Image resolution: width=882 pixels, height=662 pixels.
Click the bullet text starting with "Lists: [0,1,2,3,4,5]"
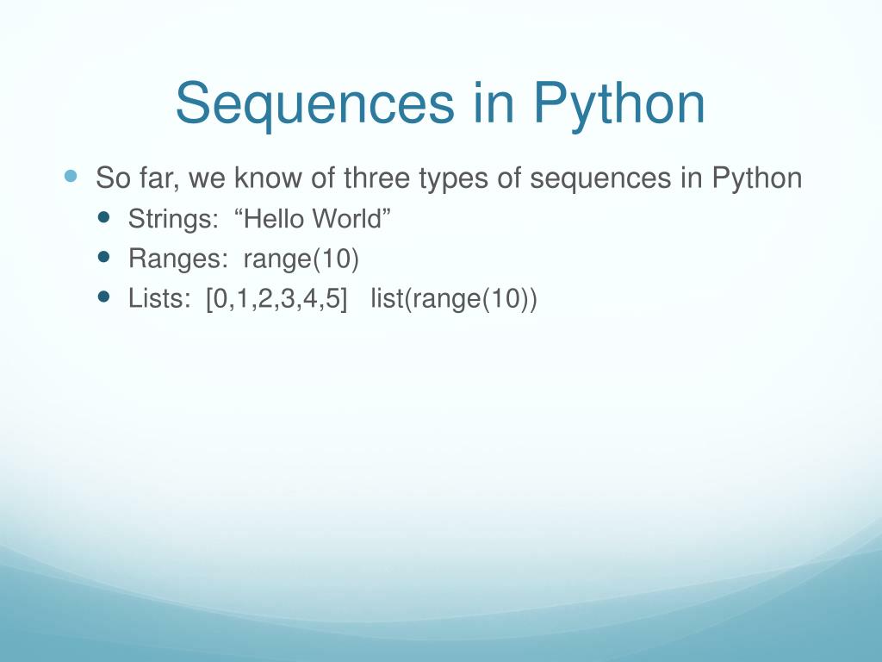tap(332, 298)
